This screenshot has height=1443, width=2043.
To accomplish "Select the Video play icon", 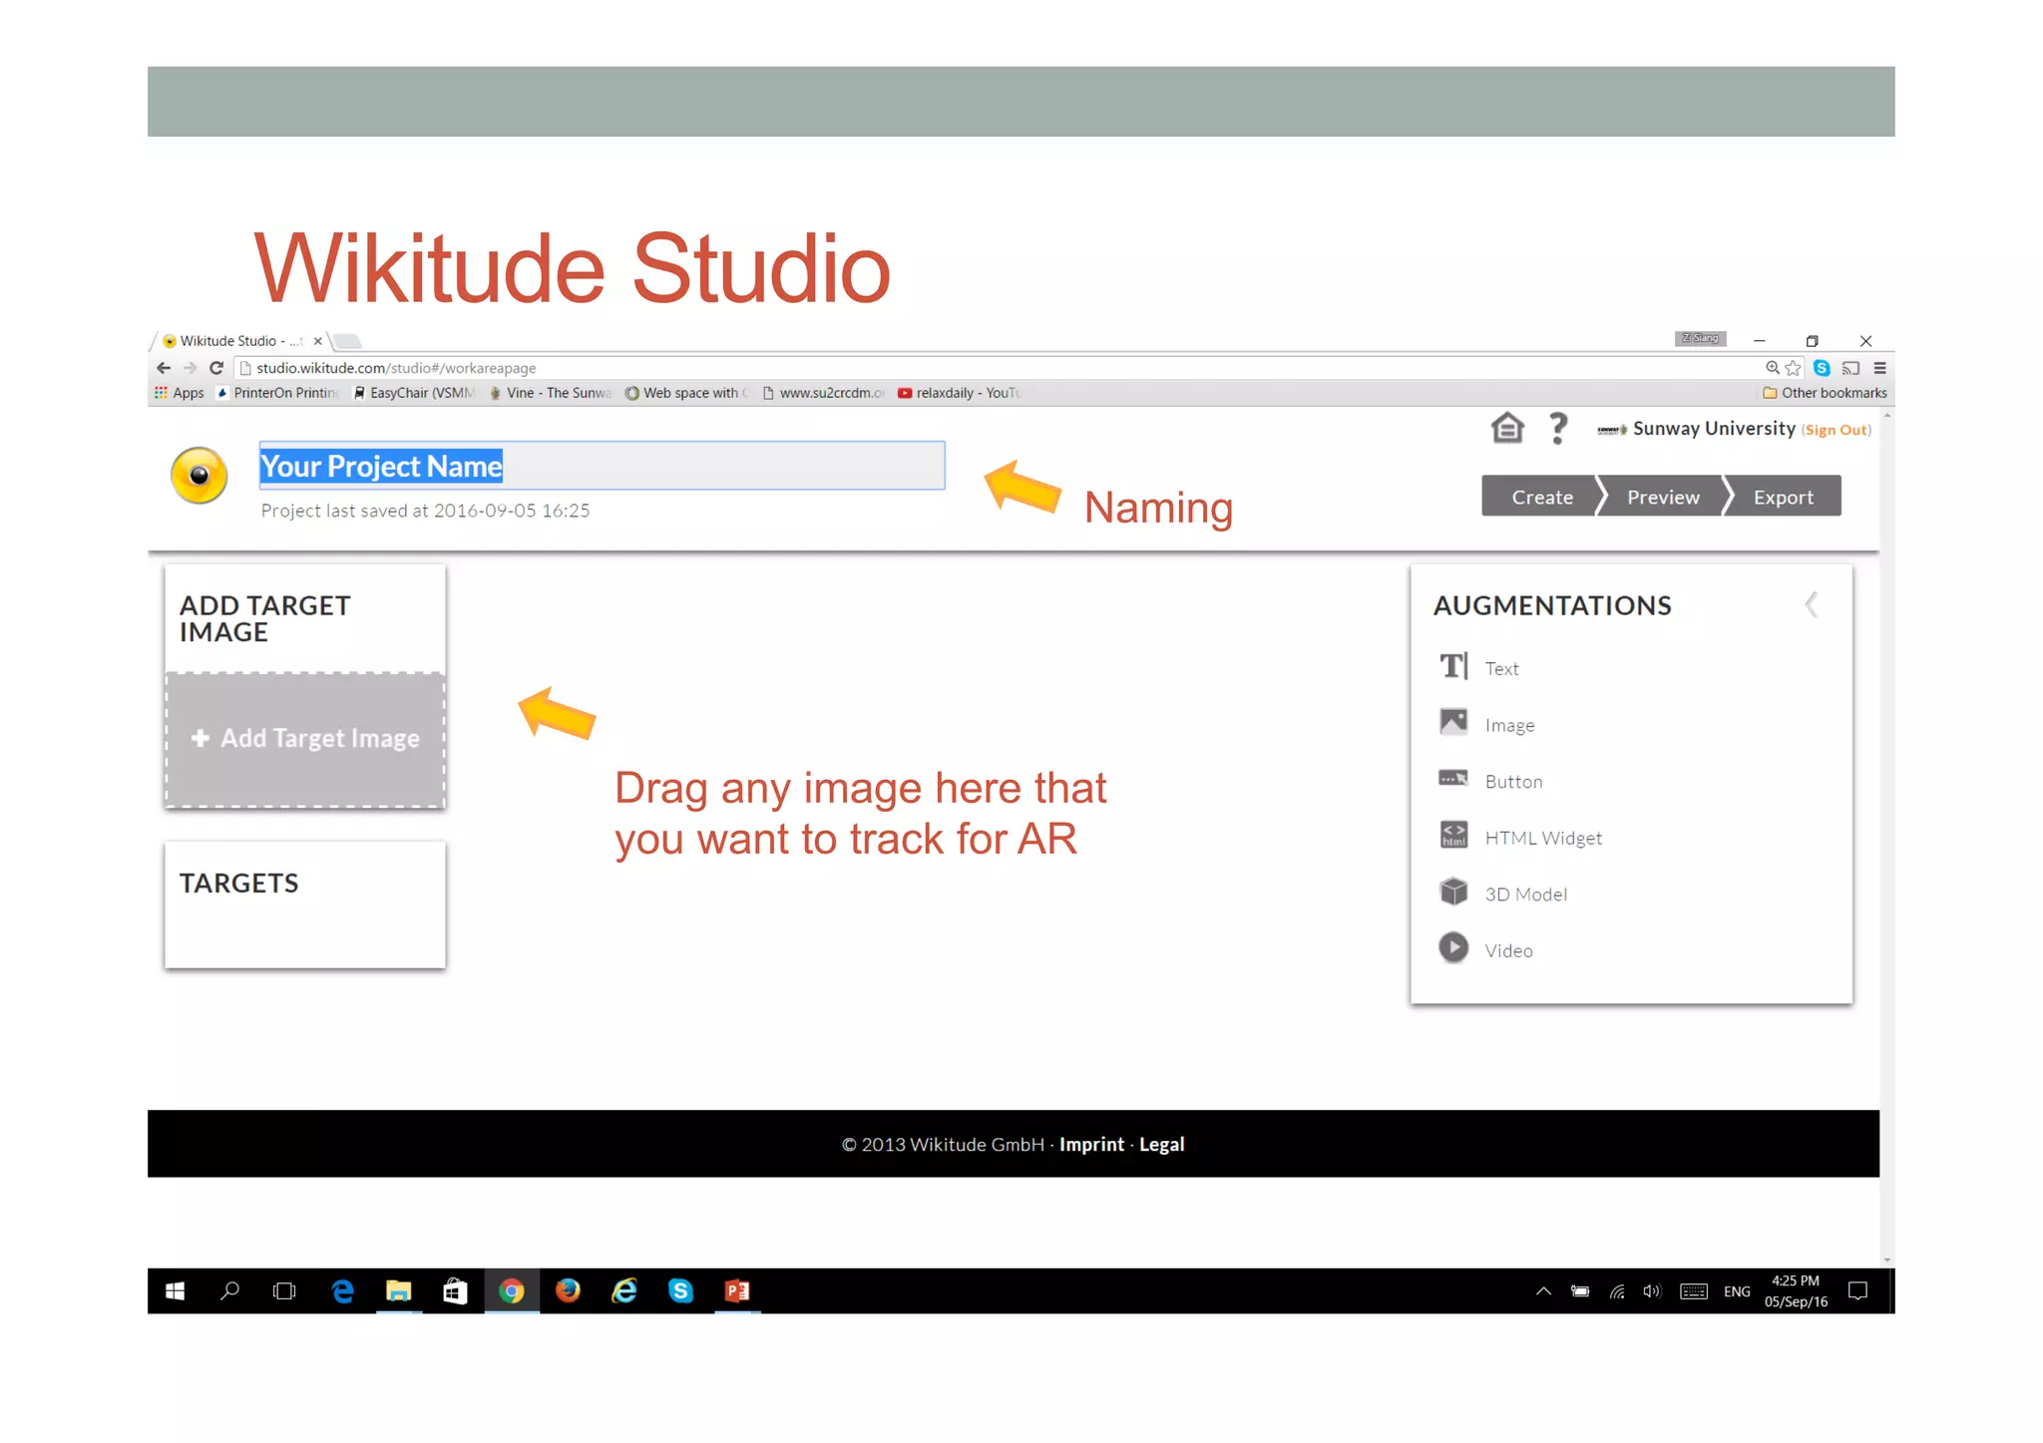I will coord(1453,947).
